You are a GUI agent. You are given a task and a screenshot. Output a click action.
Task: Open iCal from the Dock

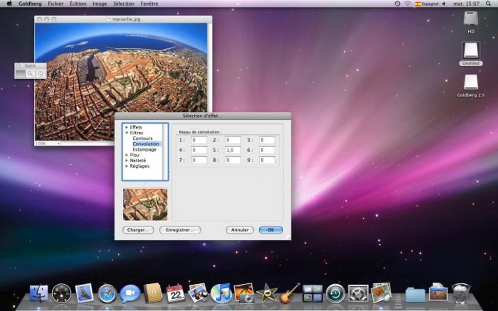click(176, 293)
